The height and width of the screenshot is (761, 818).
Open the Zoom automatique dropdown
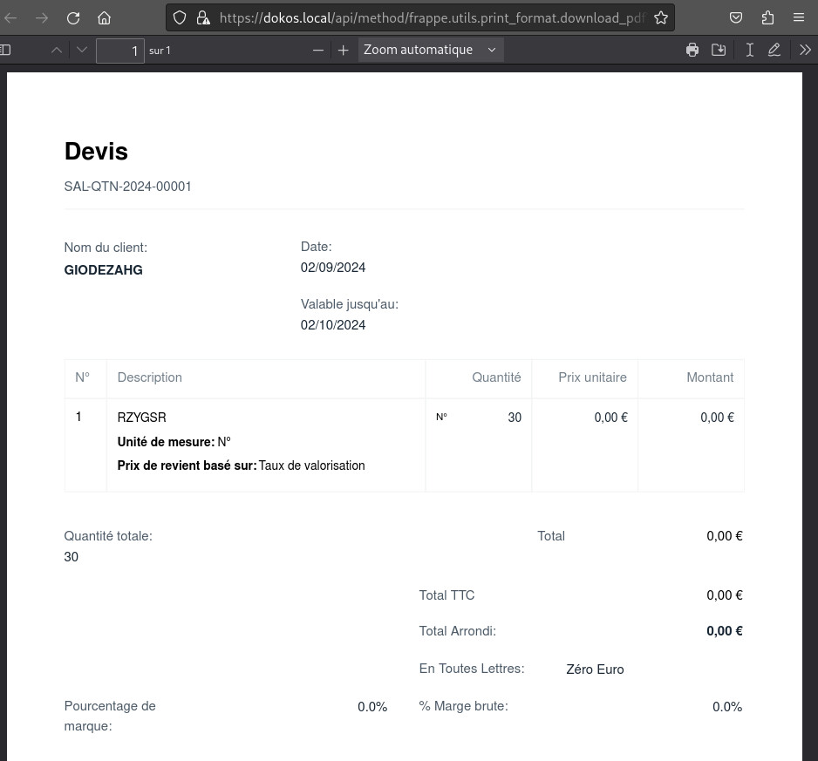431,50
